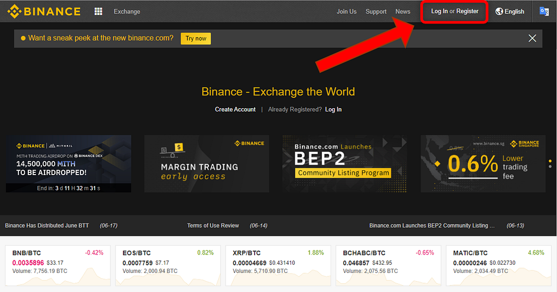Click the sneak peek banner text
Screen dimensions: 557x292
[x=101, y=38]
